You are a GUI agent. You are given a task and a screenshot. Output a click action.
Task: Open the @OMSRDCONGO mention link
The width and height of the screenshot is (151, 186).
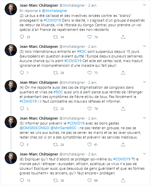pyautogui.click(x=35, y=128)
